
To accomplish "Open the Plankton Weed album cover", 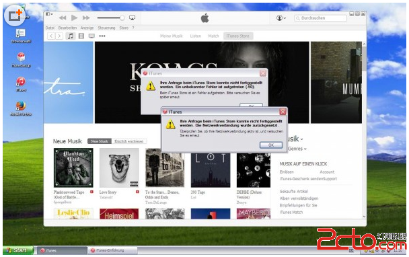I will 73,168.
